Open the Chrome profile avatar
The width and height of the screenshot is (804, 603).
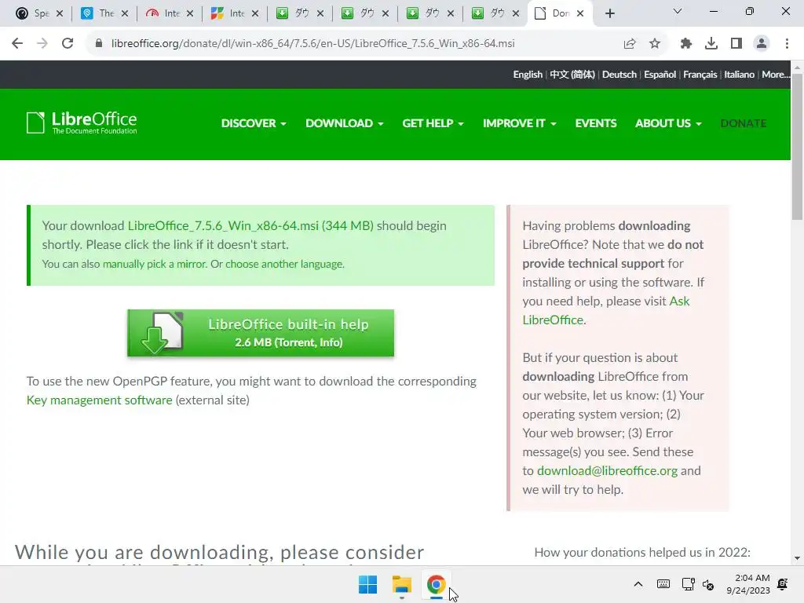pyautogui.click(x=762, y=44)
